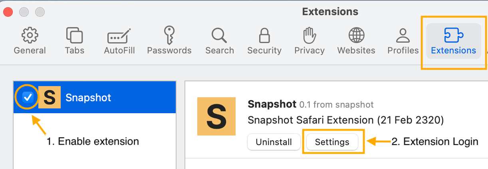
Task: Uncheck the Snapshot extension checkbox
Action: pyautogui.click(x=28, y=97)
